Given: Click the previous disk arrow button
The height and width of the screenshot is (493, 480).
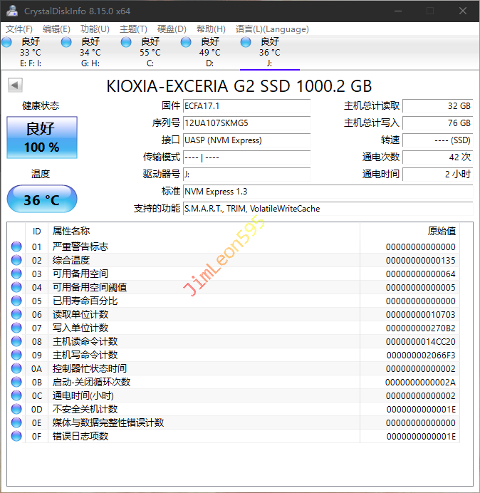Looking at the screenshot, I should (x=14, y=85).
